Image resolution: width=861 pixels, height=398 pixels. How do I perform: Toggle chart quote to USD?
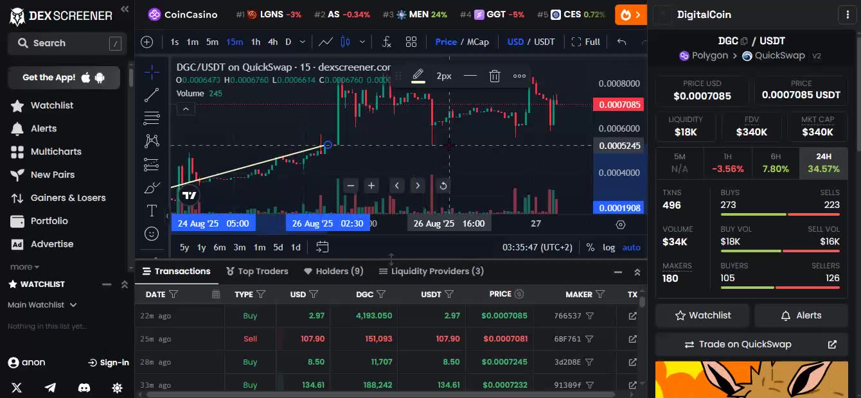[x=515, y=42]
